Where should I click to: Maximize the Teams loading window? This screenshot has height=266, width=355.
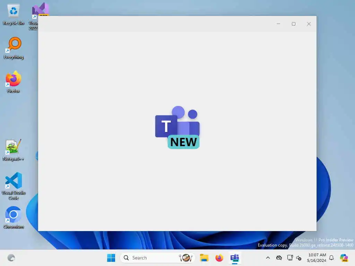(x=294, y=24)
